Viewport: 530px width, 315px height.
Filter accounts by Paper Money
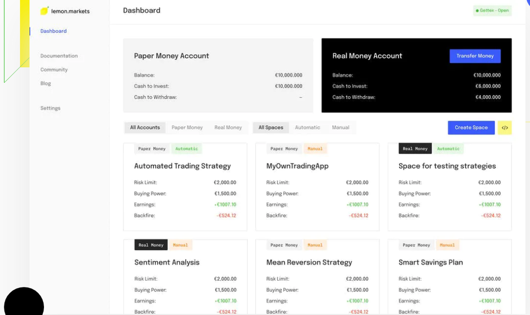click(x=187, y=127)
